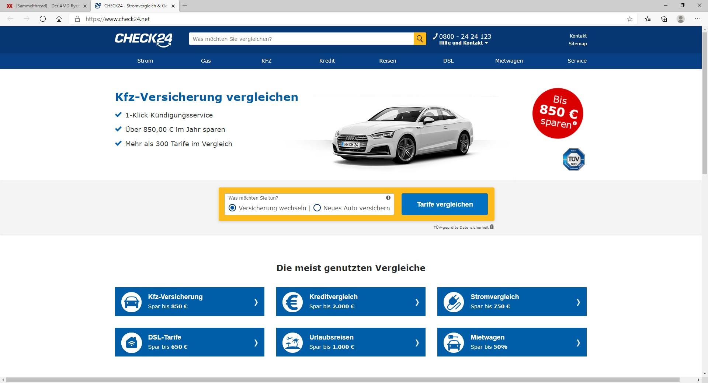This screenshot has width=708, height=383.
Task: Click the 0800 - 24 24 123 phone number
Action: pos(465,36)
